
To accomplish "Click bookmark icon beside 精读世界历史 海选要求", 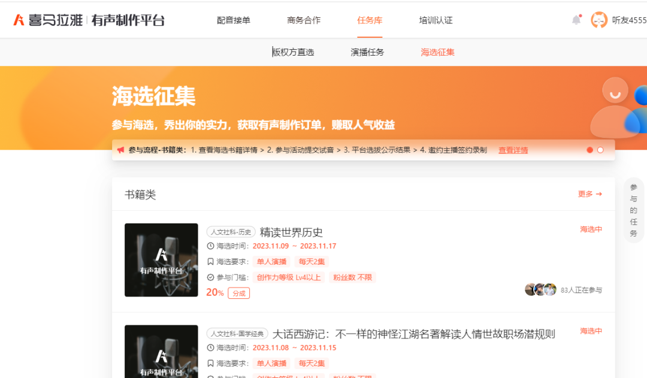I will point(210,262).
